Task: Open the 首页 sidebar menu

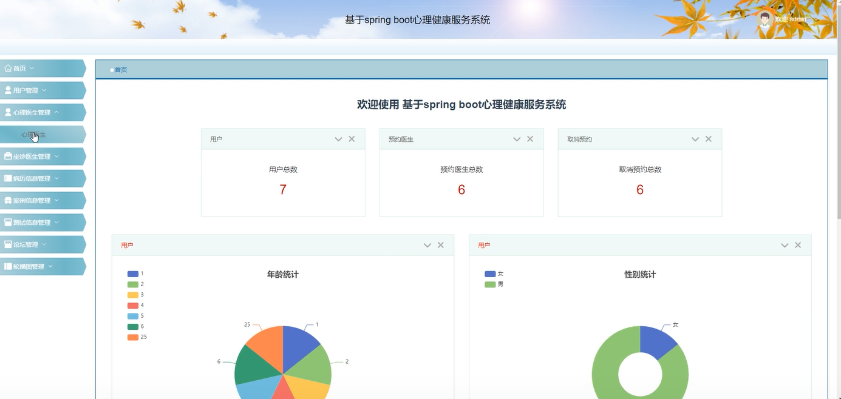Action: 43,69
